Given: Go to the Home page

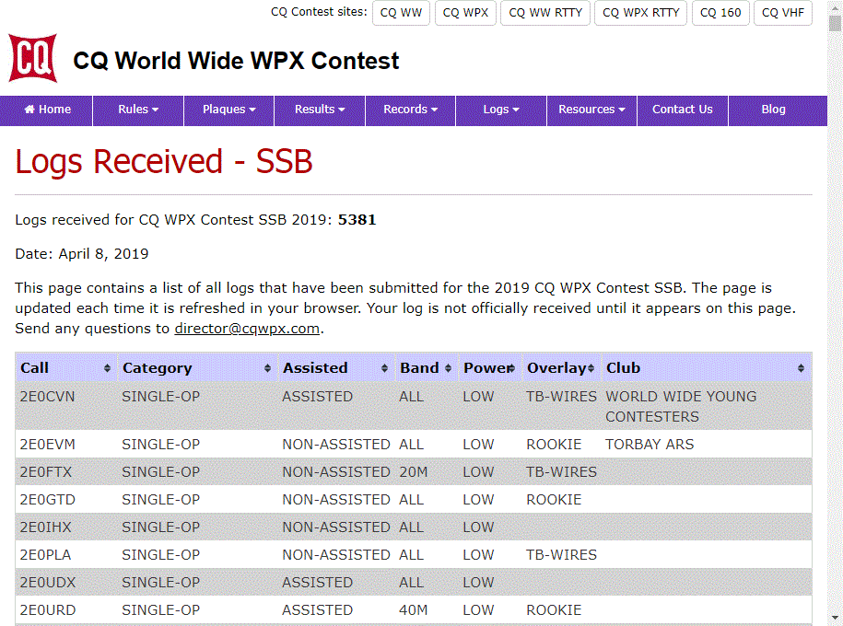Looking at the screenshot, I should [x=47, y=110].
